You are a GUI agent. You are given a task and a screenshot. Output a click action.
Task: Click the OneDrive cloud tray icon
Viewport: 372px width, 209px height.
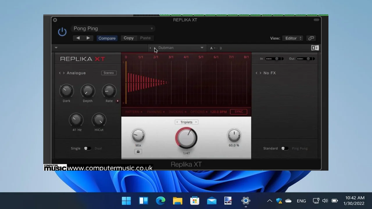[x=288, y=201]
